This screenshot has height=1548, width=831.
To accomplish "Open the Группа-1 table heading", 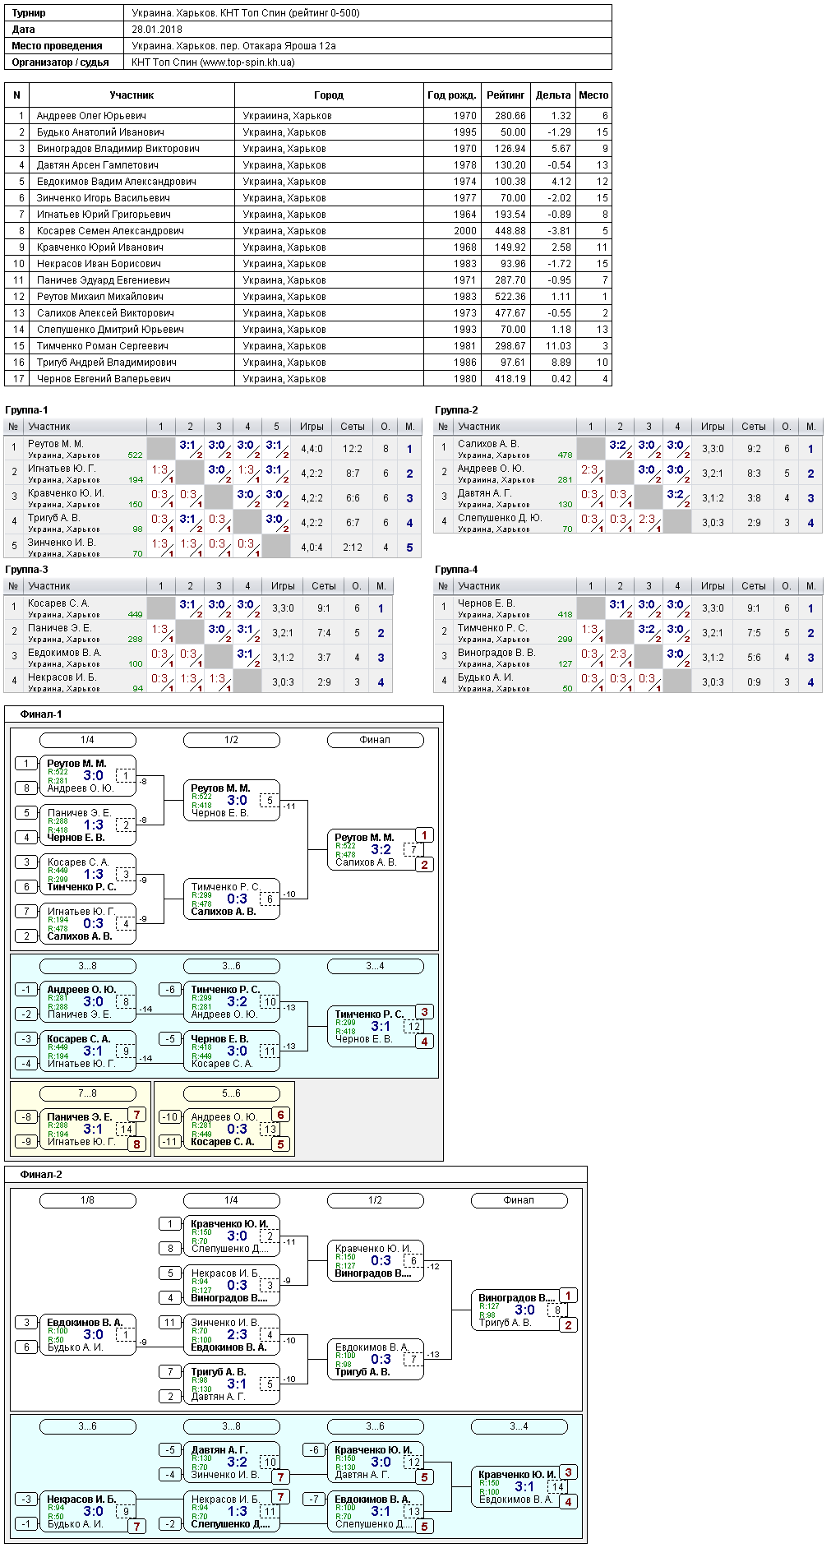I will coord(26,410).
